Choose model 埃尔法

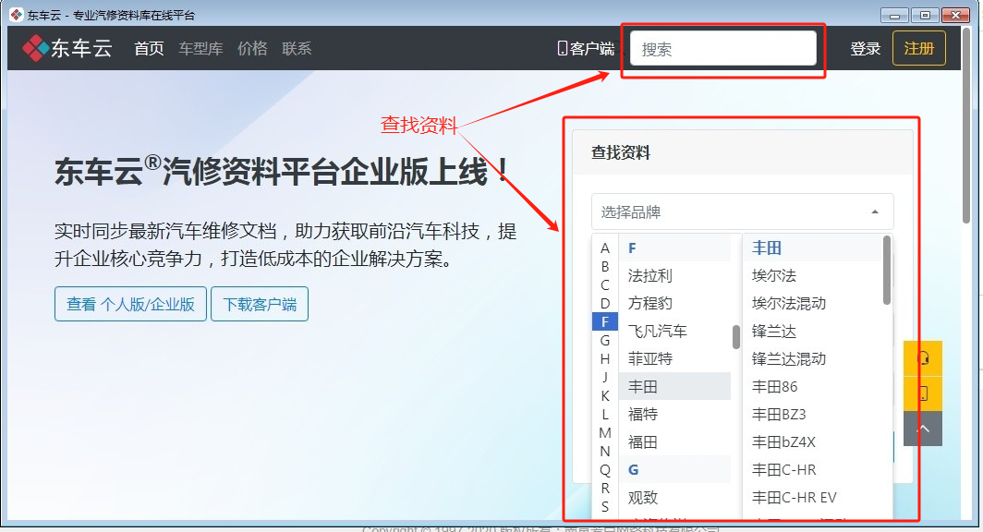(812, 276)
